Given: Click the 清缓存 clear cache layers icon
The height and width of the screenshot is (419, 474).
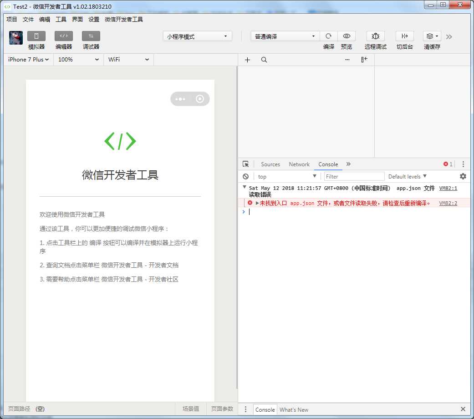Looking at the screenshot, I should click(x=432, y=36).
